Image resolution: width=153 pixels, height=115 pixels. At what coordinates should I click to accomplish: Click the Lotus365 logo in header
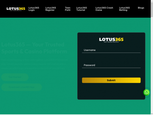(x=16, y=9)
